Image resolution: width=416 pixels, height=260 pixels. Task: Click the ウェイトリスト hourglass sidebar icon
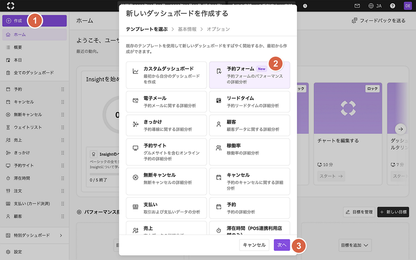[8, 127]
